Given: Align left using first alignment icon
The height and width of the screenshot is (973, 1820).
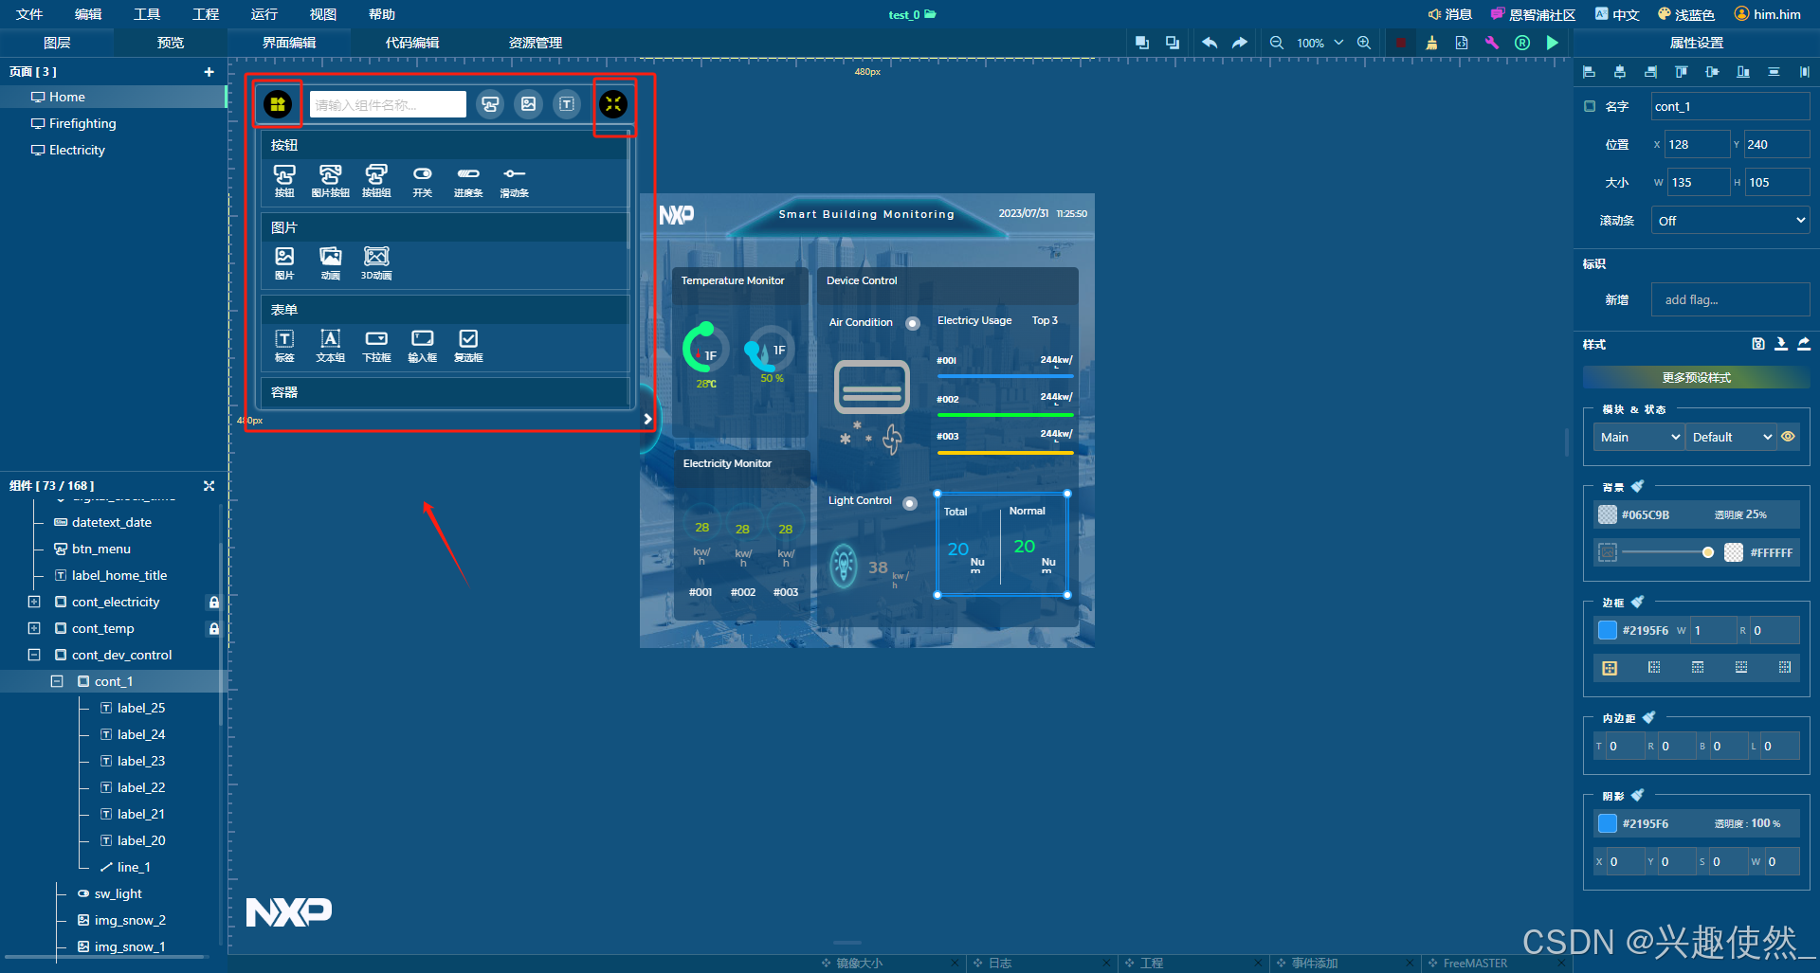Looking at the screenshot, I should tap(1590, 72).
